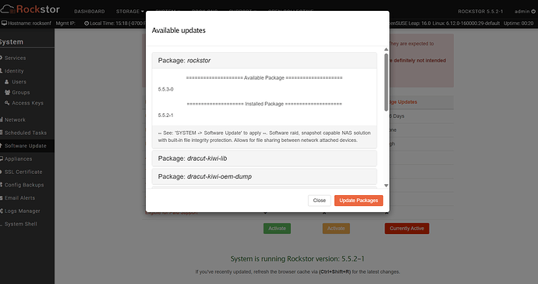Click the orange Activate button
538x284 pixels.
click(x=336, y=229)
